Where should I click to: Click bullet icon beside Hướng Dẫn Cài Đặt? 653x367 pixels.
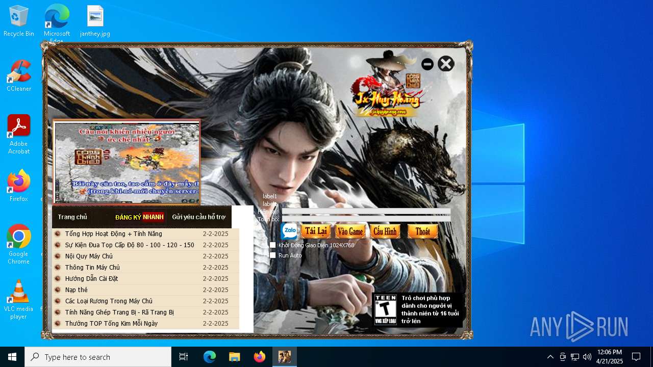pyautogui.click(x=58, y=279)
